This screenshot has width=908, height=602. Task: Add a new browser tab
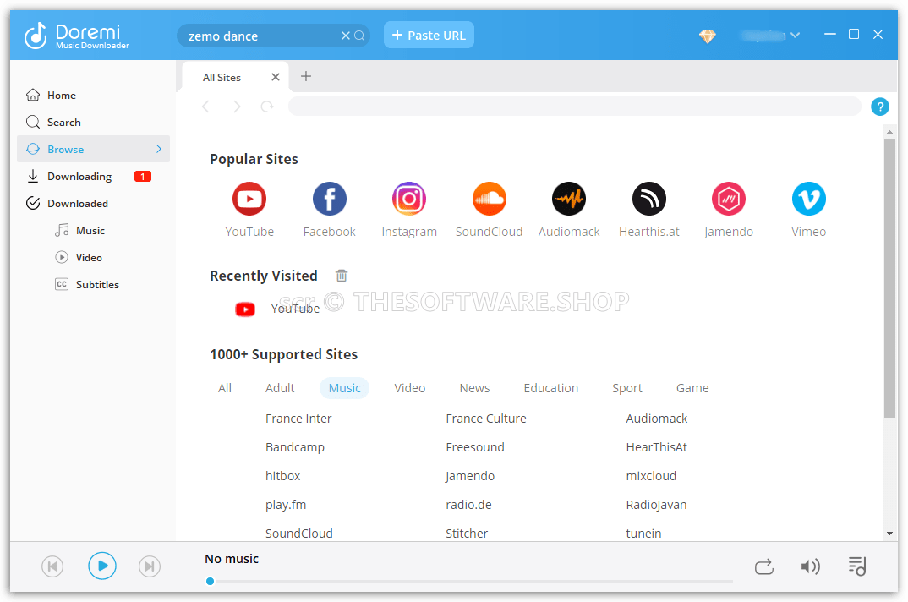(306, 76)
